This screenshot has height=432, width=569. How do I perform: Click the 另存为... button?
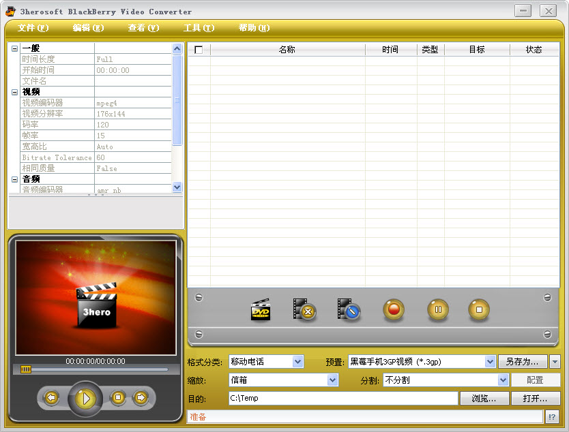[x=523, y=361]
